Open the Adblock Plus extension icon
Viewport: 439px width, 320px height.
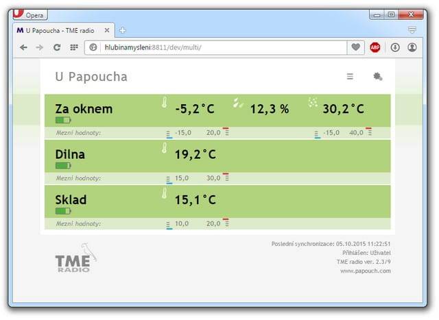pyautogui.click(x=375, y=47)
